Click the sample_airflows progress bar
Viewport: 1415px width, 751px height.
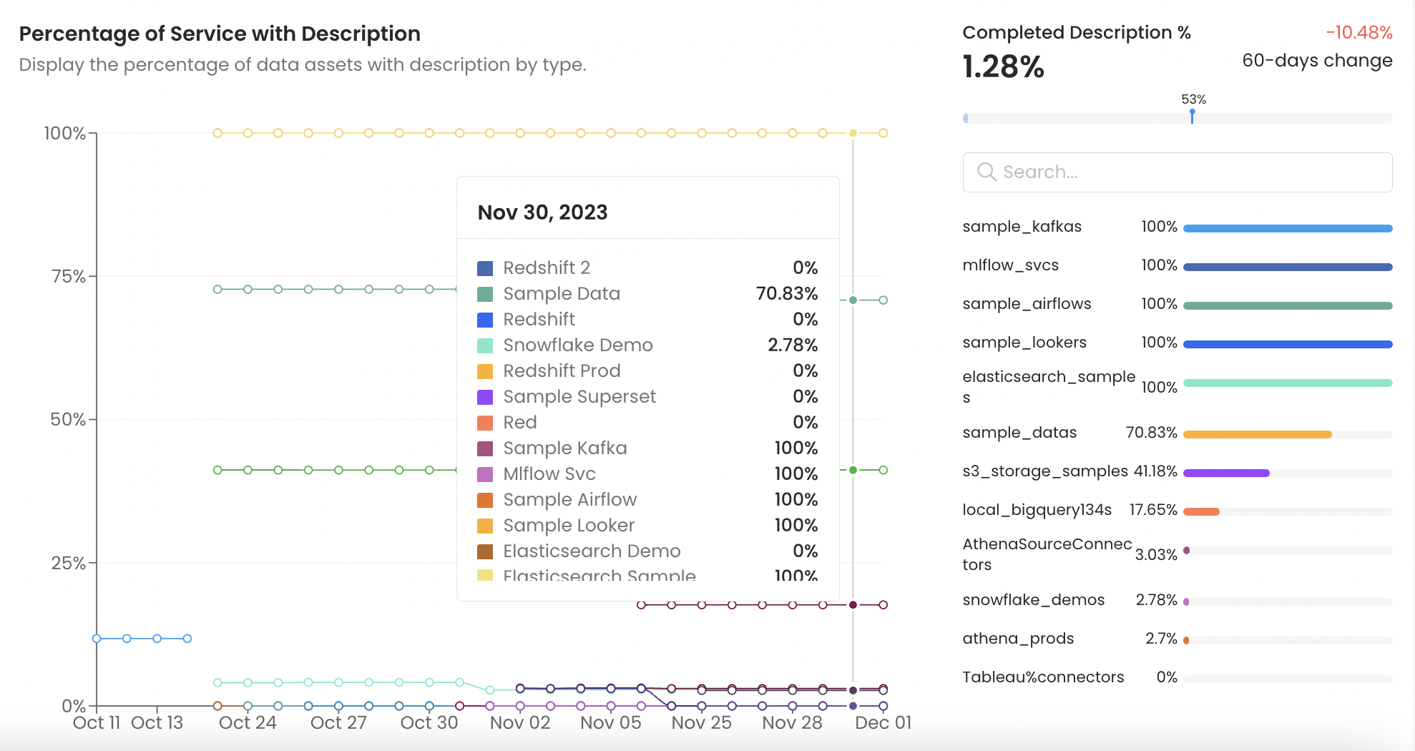(1287, 305)
